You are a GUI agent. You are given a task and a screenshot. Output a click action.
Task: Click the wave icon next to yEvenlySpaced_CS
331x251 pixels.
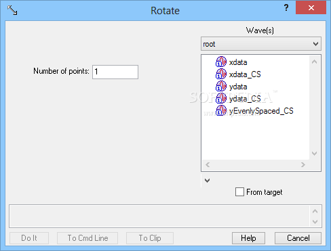click(221, 110)
